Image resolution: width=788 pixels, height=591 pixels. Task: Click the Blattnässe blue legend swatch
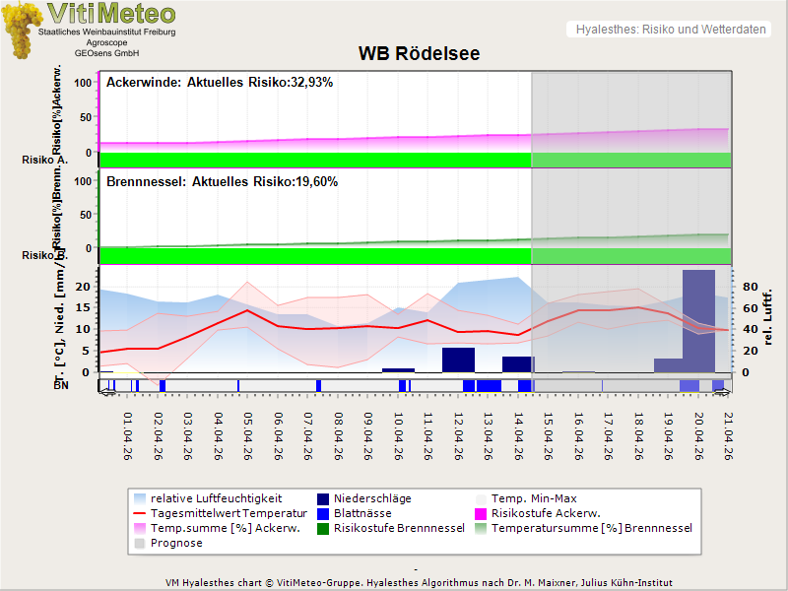(321, 513)
